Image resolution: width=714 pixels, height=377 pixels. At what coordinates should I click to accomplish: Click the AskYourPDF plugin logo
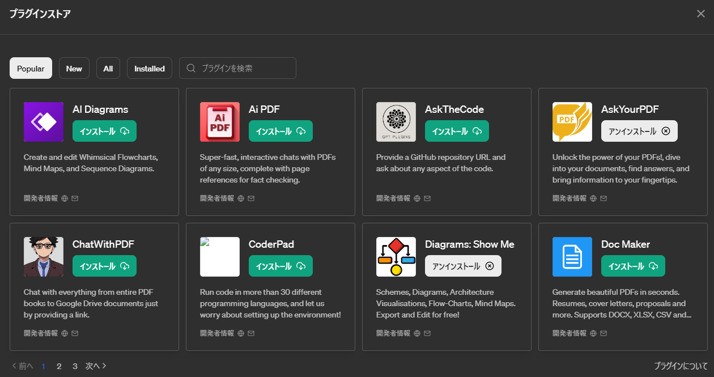tap(572, 122)
